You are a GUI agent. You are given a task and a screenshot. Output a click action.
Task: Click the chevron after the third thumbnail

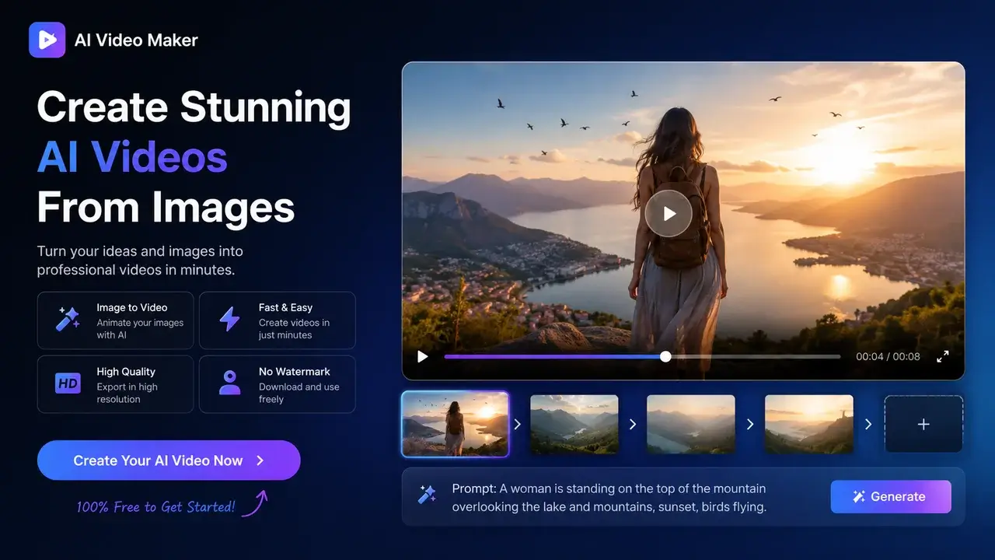[750, 425]
